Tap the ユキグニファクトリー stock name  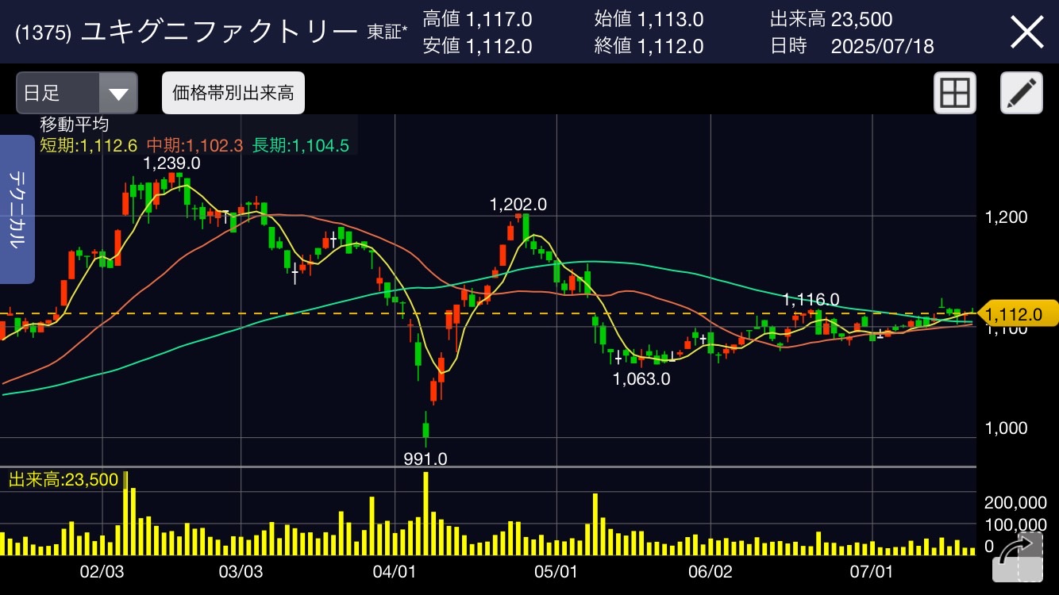(x=219, y=32)
